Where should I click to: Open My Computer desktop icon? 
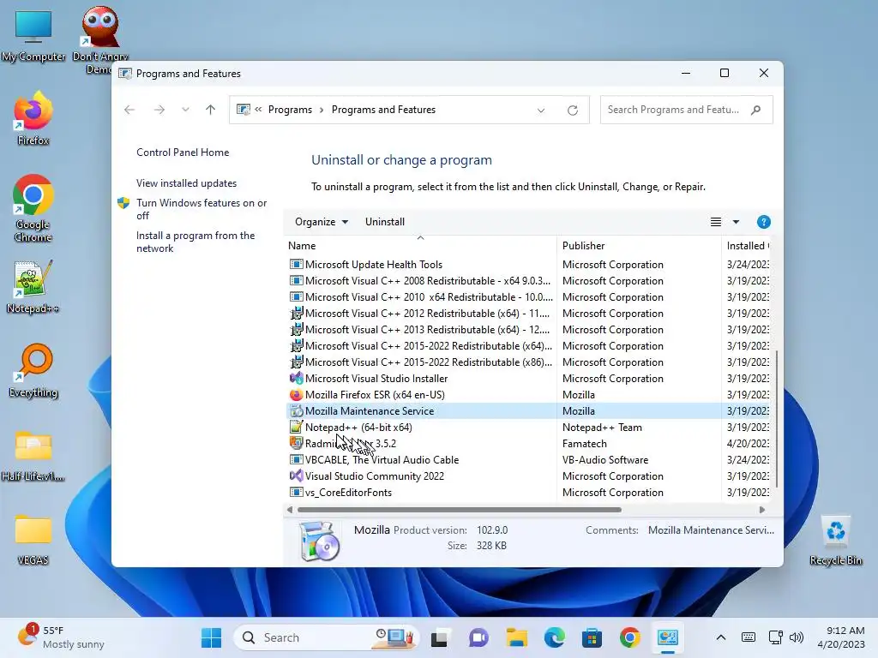pos(33,35)
